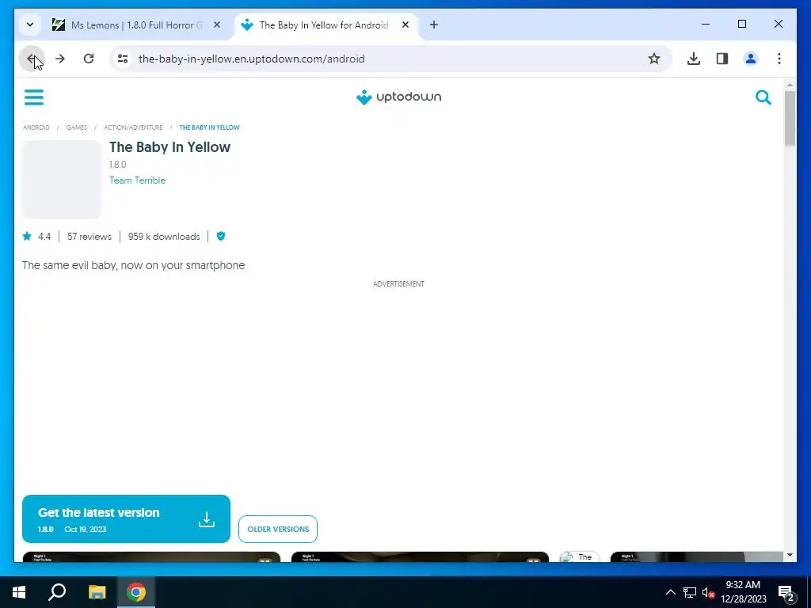Viewport: 811px width, 608px height.
Task: Click scrollbar down arrow
Action: [x=790, y=555]
